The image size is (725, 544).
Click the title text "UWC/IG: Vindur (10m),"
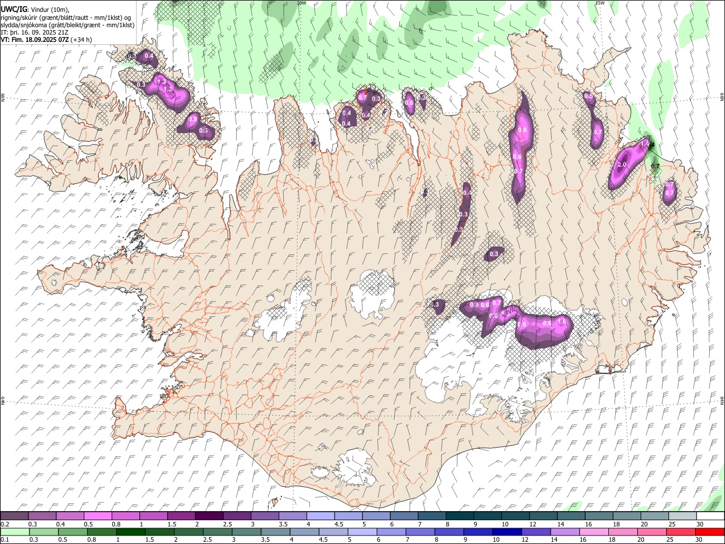tap(35, 9)
